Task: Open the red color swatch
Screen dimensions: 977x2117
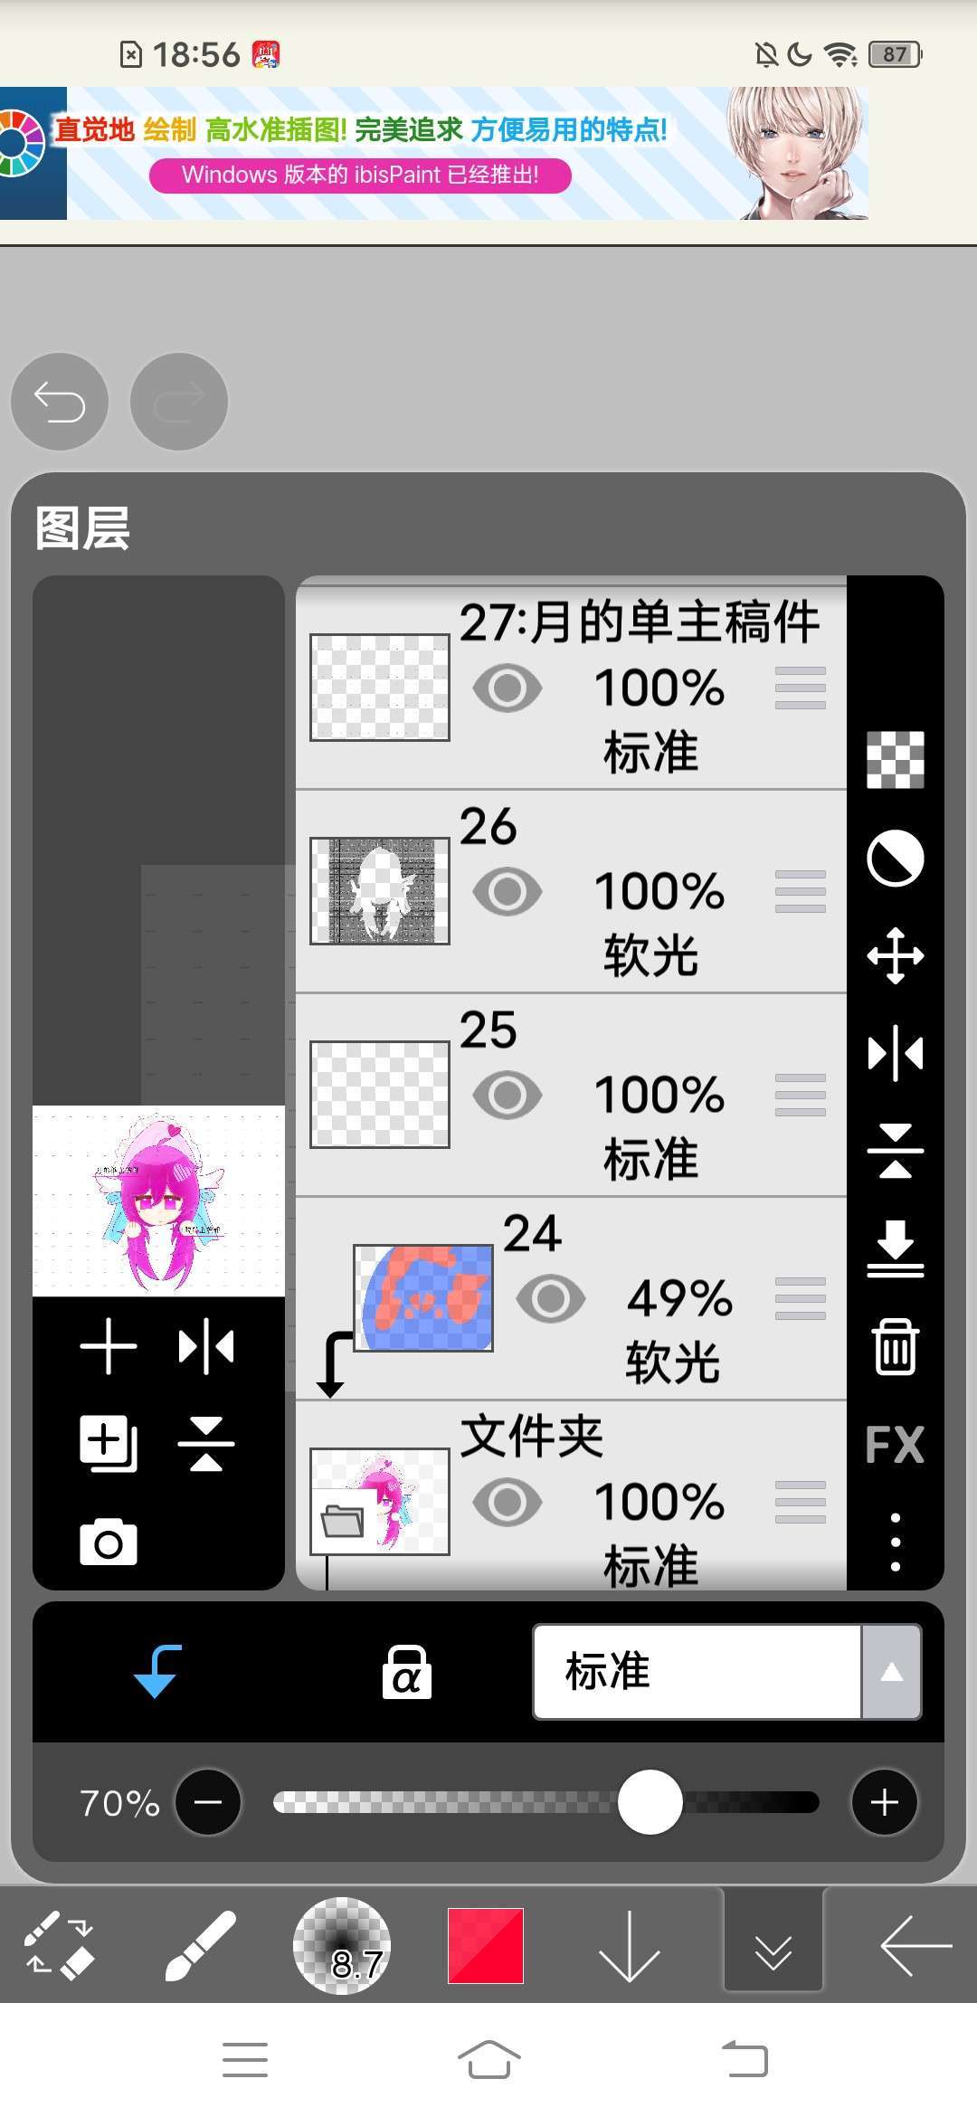Action: [486, 1945]
